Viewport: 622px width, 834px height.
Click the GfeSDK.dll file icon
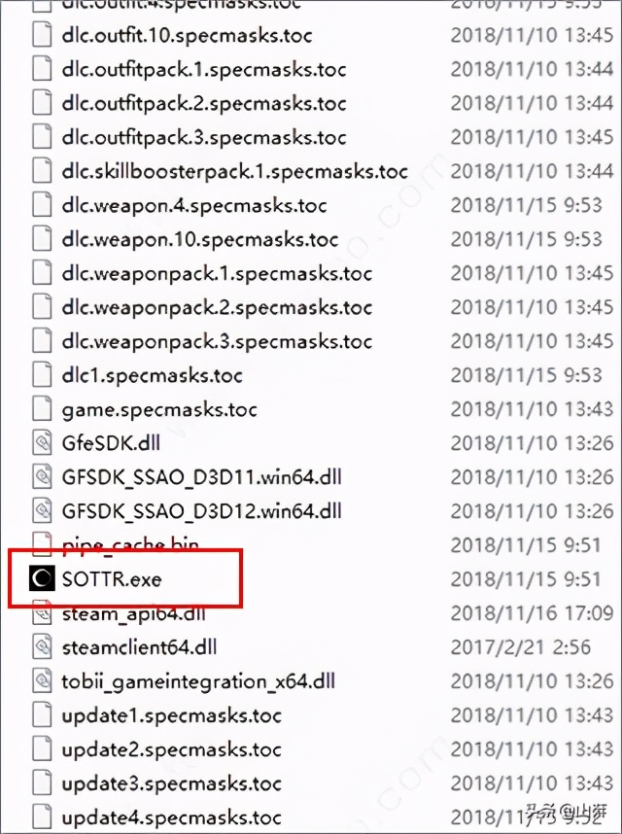42,442
